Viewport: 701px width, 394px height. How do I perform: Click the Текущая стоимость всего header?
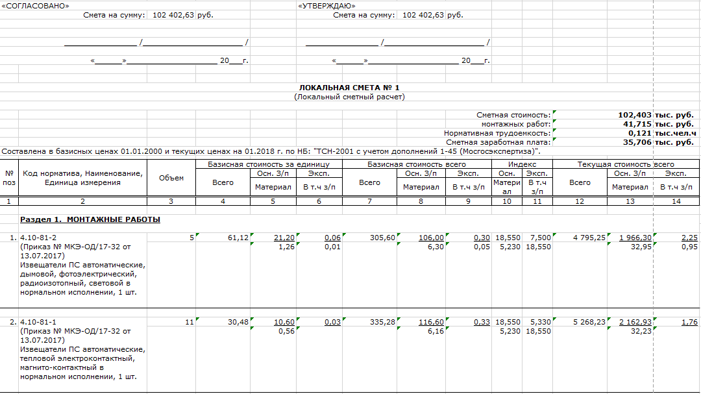tap(626, 164)
